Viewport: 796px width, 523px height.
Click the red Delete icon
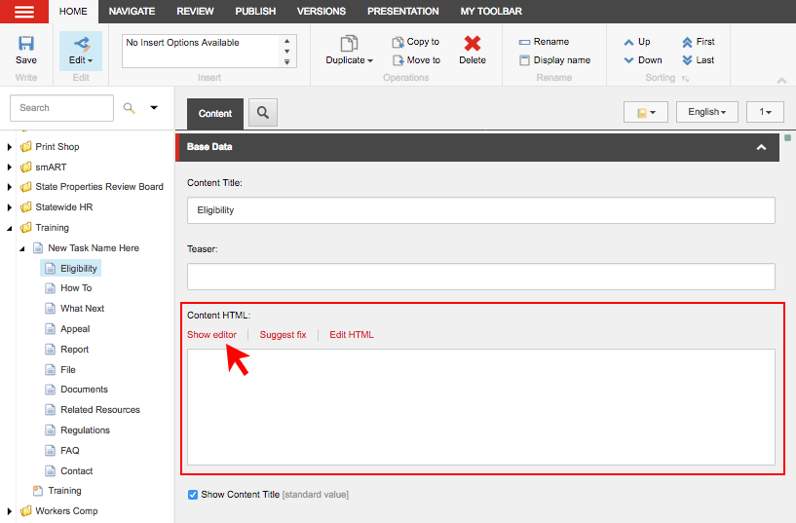pyautogui.click(x=472, y=44)
